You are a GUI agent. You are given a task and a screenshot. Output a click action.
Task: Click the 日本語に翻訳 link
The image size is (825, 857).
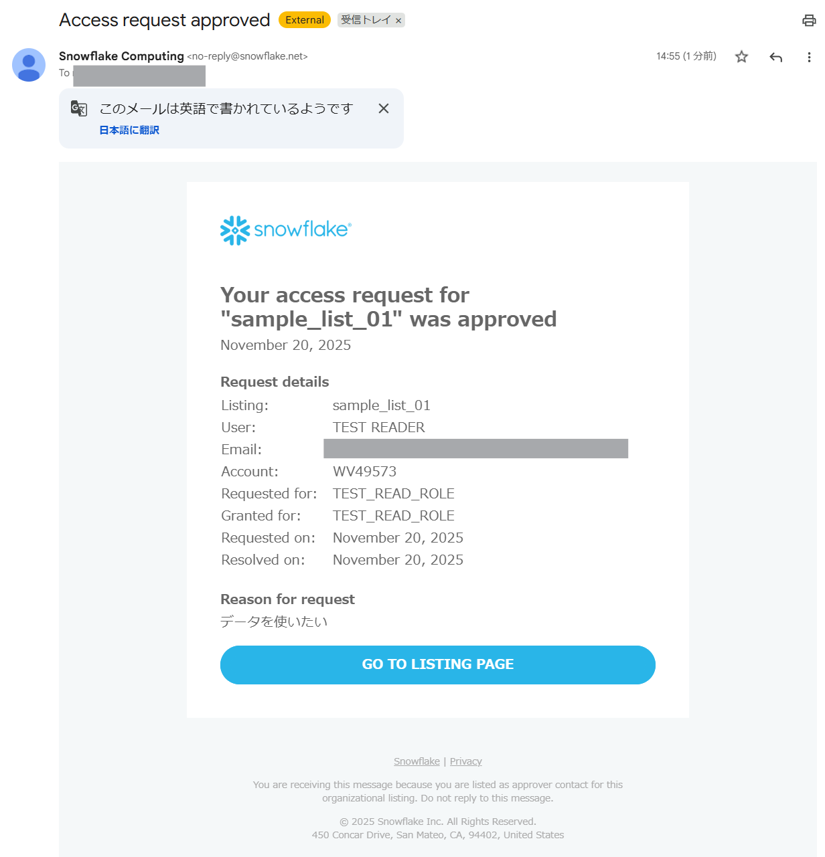(x=129, y=130)
